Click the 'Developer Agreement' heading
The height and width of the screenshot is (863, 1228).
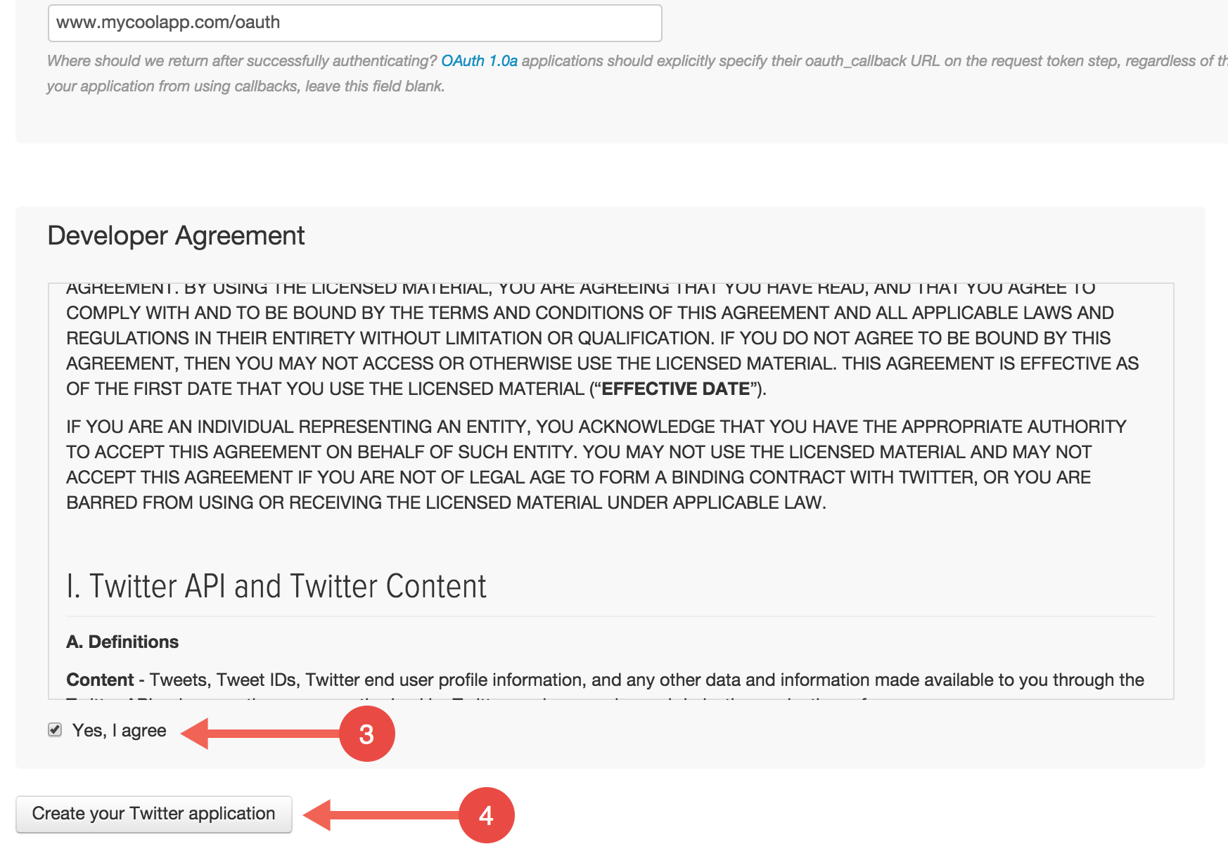pos(176,236)
